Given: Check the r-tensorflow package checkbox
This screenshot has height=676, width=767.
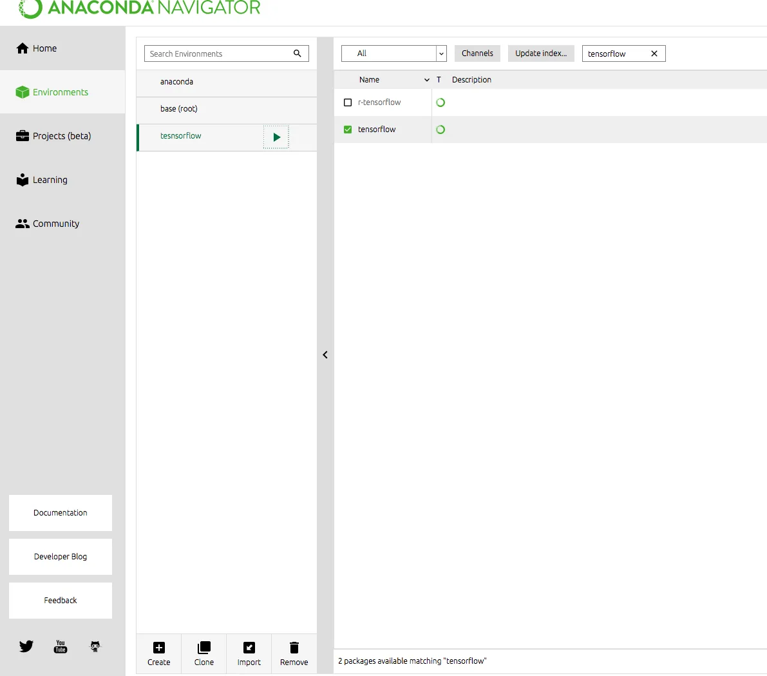Looking at the screenshot, I should 348,102.
